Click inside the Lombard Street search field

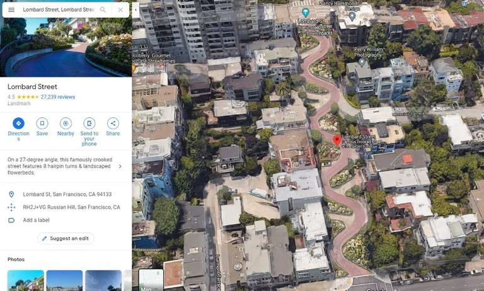59,10
